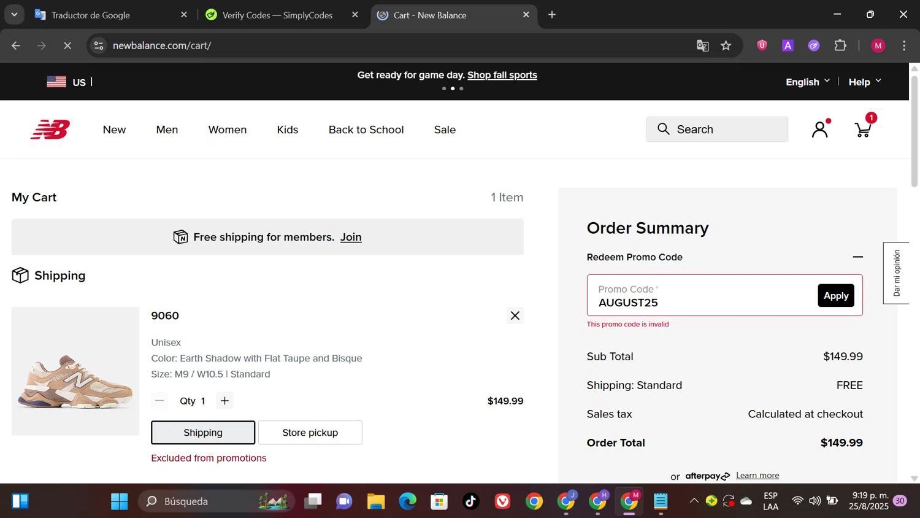The image size is (920, 518).
Task: Open the Notepad app on taskbar
Action: coord(661,501)
